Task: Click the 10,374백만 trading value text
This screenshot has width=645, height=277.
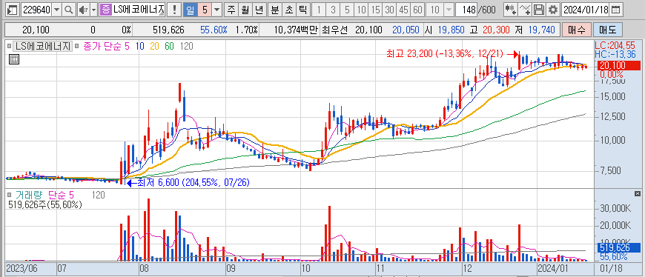Action: pyautogui.click(x=295, y=30)
